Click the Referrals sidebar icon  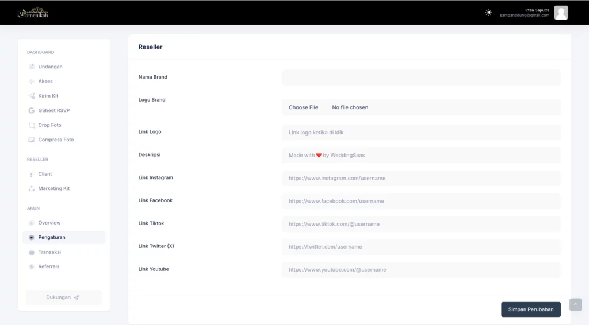32,266
